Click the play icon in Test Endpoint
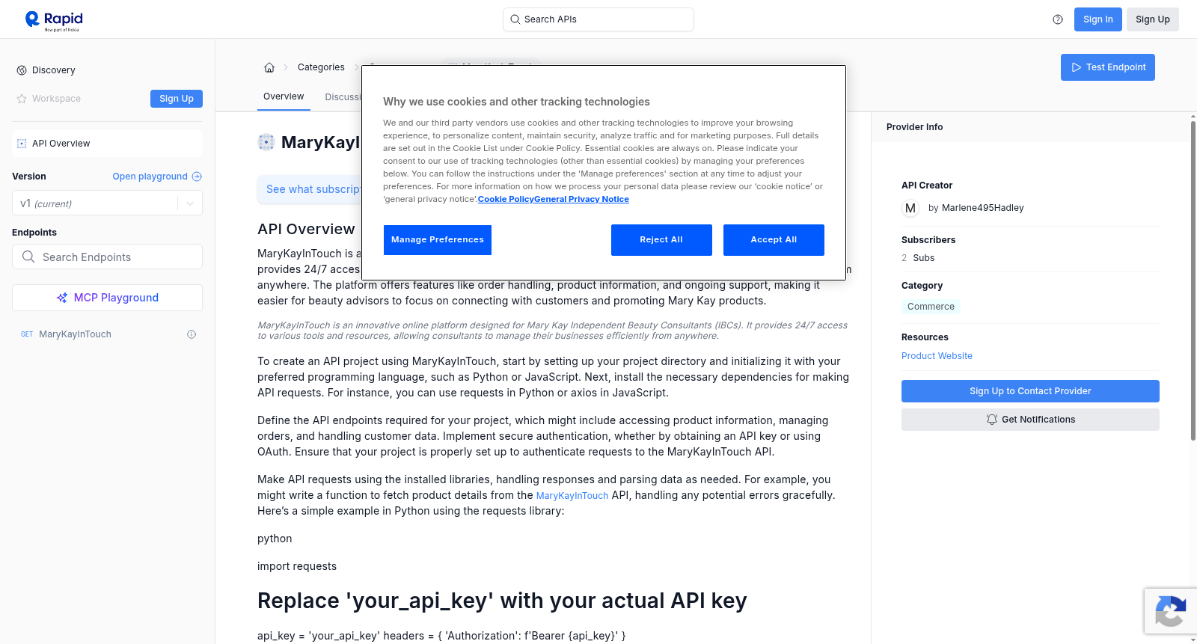1197x644 pixels. pos(1077,67)
